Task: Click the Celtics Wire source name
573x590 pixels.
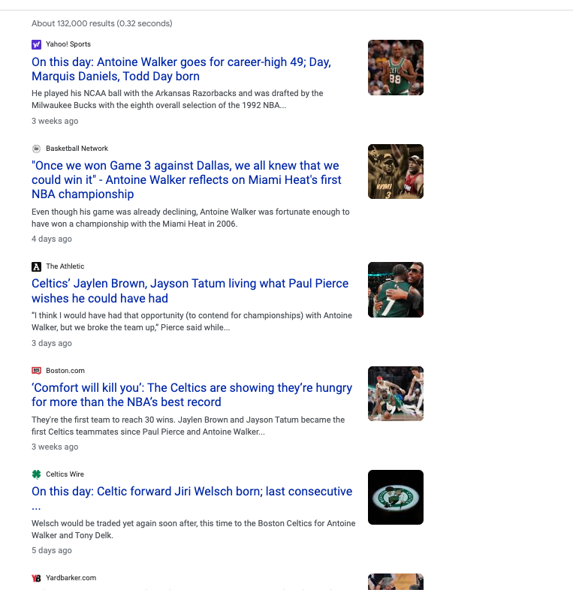Action: click(65, 474)
